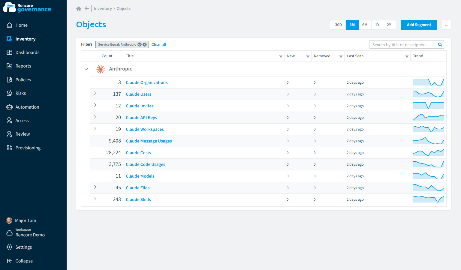Viewport: 461px width, 270px height.
Task: Select the 6M time range
Action: [365, 25]
